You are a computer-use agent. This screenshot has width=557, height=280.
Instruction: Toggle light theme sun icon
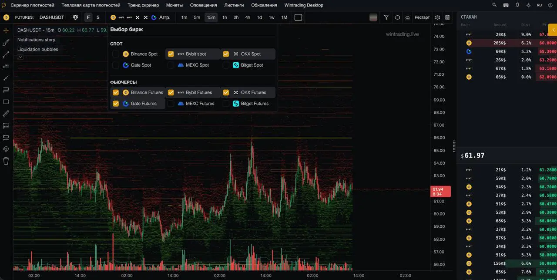tap(528, 5)
